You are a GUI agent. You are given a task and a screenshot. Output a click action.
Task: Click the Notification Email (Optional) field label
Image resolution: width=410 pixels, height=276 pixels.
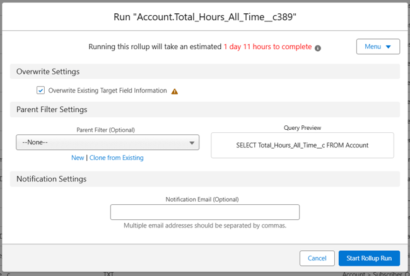(204, 199)
